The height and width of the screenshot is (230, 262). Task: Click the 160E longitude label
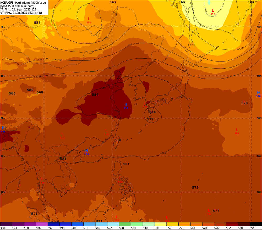[x=251, y=2]
